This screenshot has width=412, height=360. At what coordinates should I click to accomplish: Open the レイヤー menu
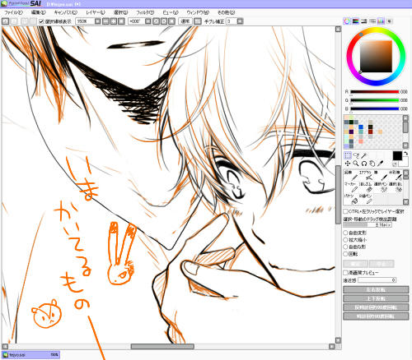coord(96,12)
